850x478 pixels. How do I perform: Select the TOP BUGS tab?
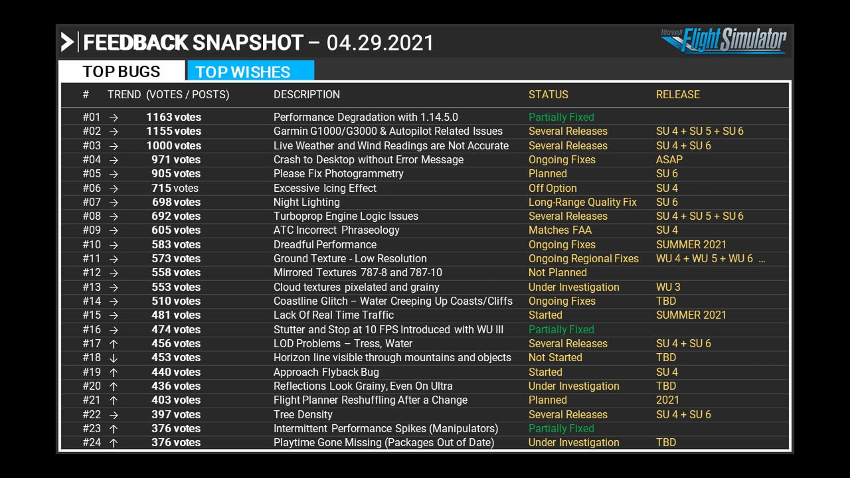tap(122, 72)
